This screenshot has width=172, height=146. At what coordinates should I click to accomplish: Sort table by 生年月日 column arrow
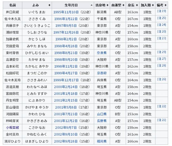coord(92,5)
